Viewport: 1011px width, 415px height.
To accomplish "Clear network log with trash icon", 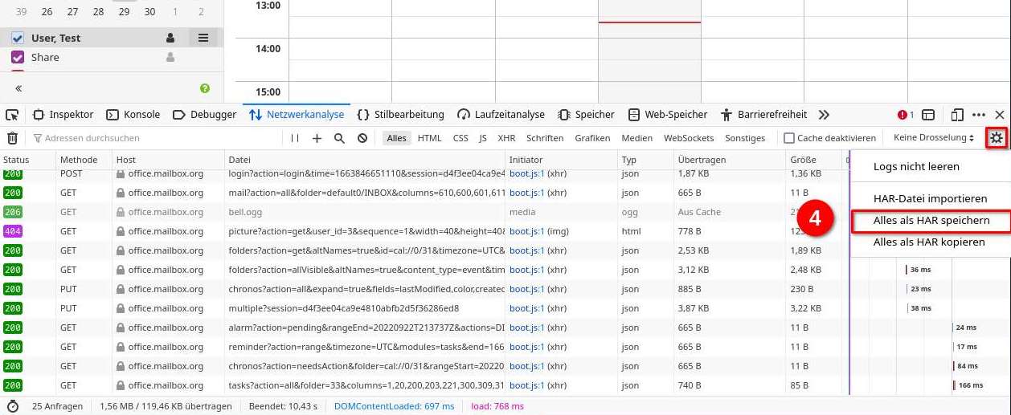I will [12, 138].
